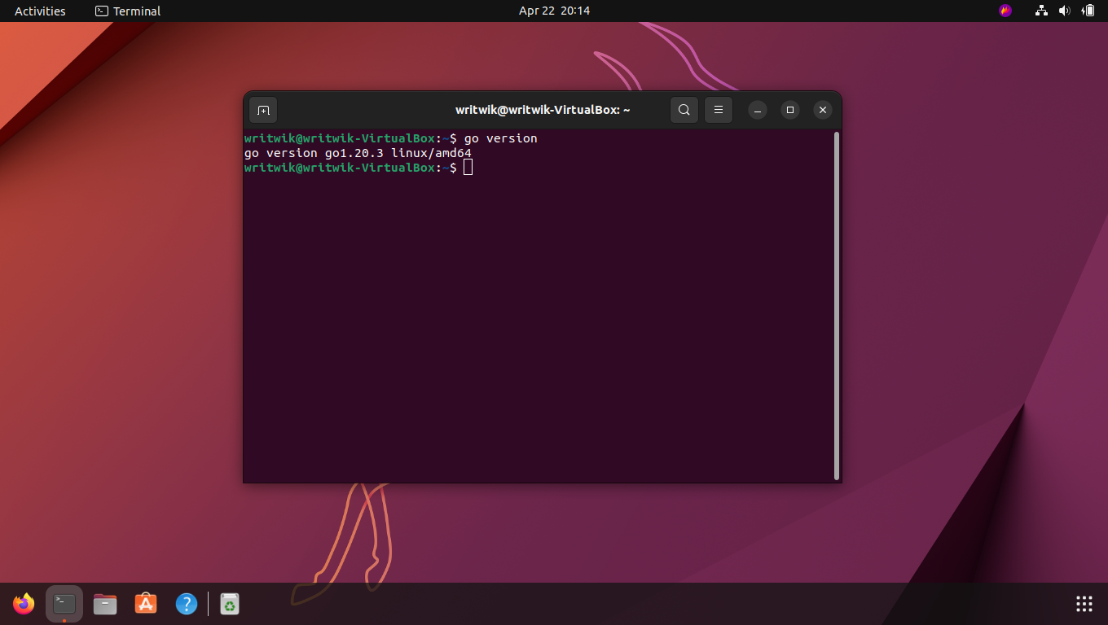Select the running Terminal icon in the dock

[64, 603]
